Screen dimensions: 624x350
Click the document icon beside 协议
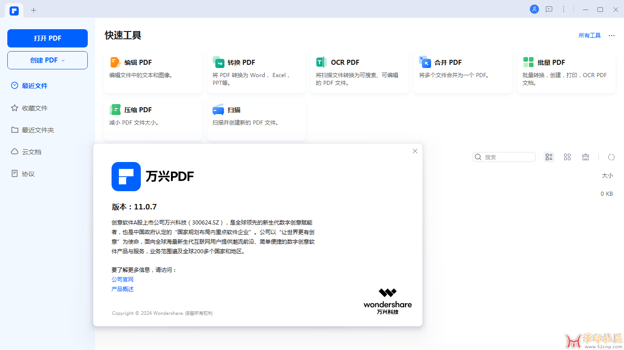[x=15, y=173]
